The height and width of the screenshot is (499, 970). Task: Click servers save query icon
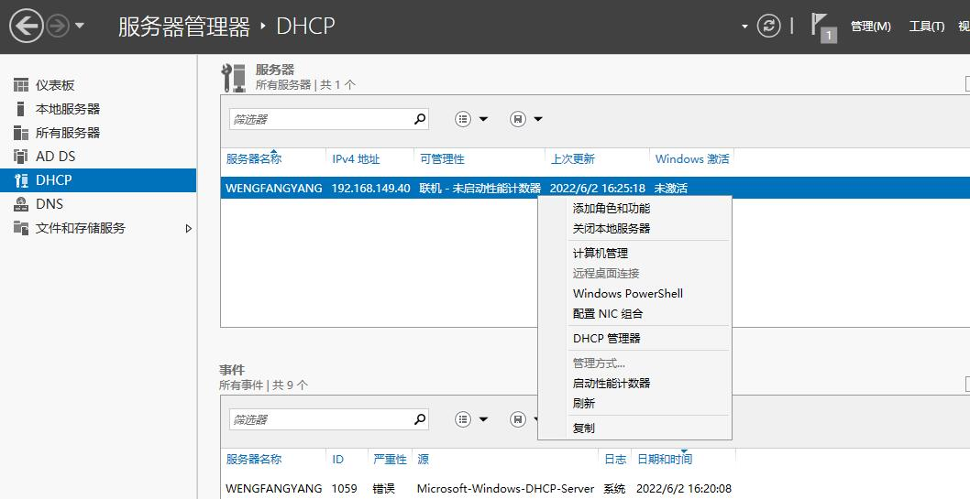point(518,119)
